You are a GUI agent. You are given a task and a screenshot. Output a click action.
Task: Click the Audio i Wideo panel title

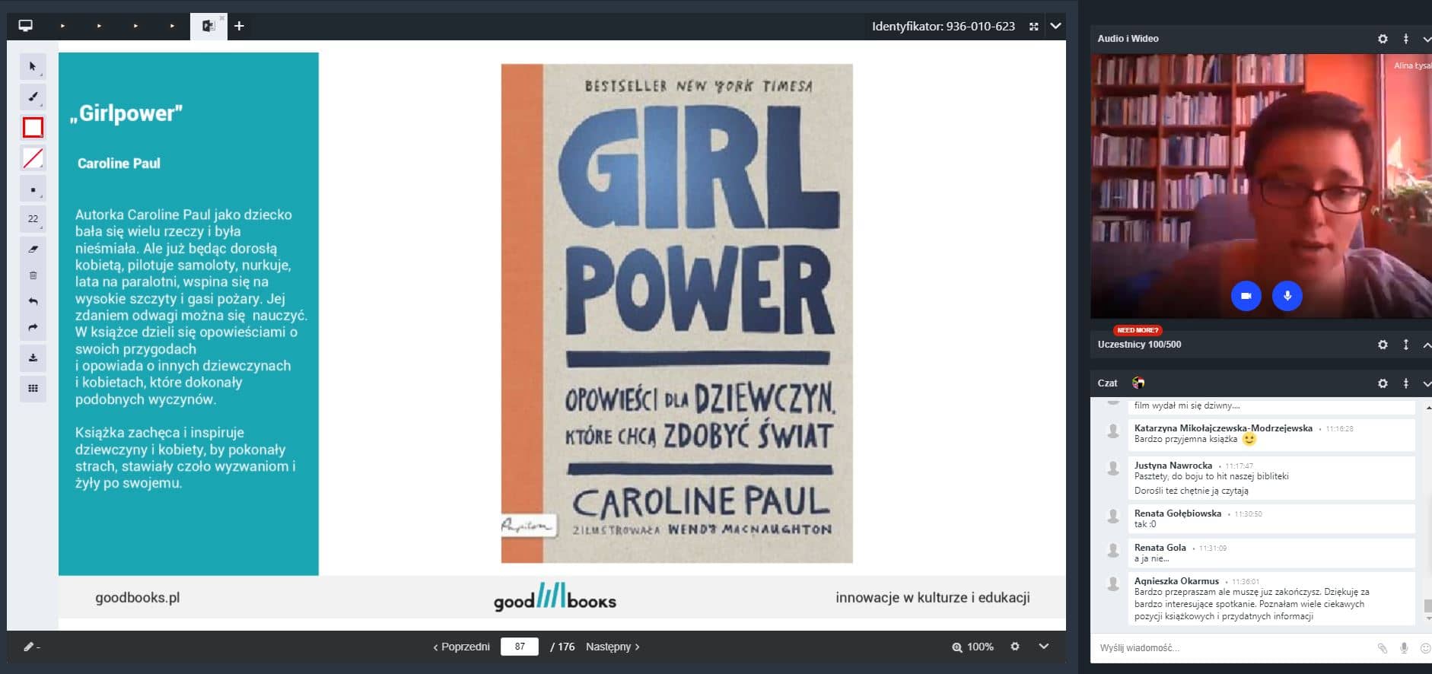click(x=1128, y=39)
